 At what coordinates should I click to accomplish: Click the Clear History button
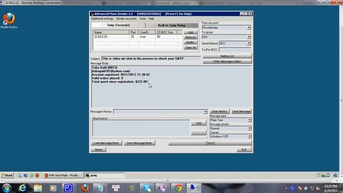pyautogui.click(x=219, y=112)
